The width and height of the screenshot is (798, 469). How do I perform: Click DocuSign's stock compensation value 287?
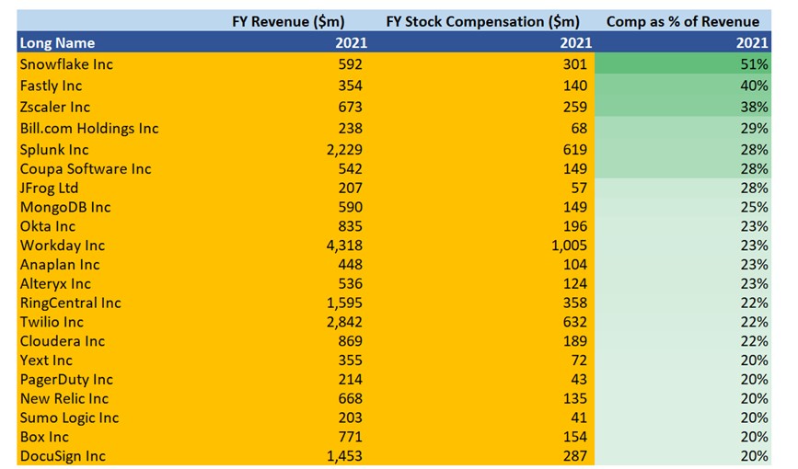coord(575,456)
